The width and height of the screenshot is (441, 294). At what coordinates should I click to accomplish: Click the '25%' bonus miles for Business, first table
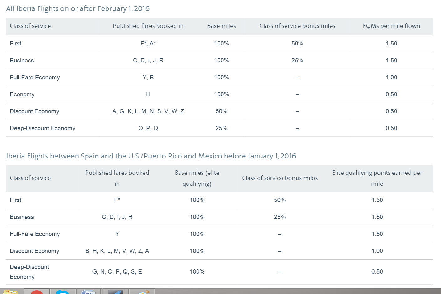coord(297,61)
